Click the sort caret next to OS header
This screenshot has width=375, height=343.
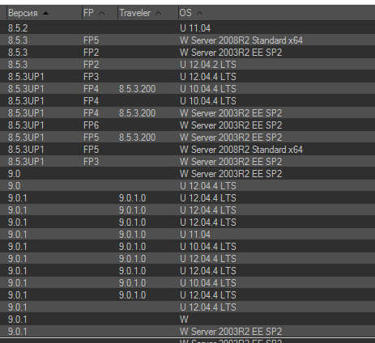(199, 13)
